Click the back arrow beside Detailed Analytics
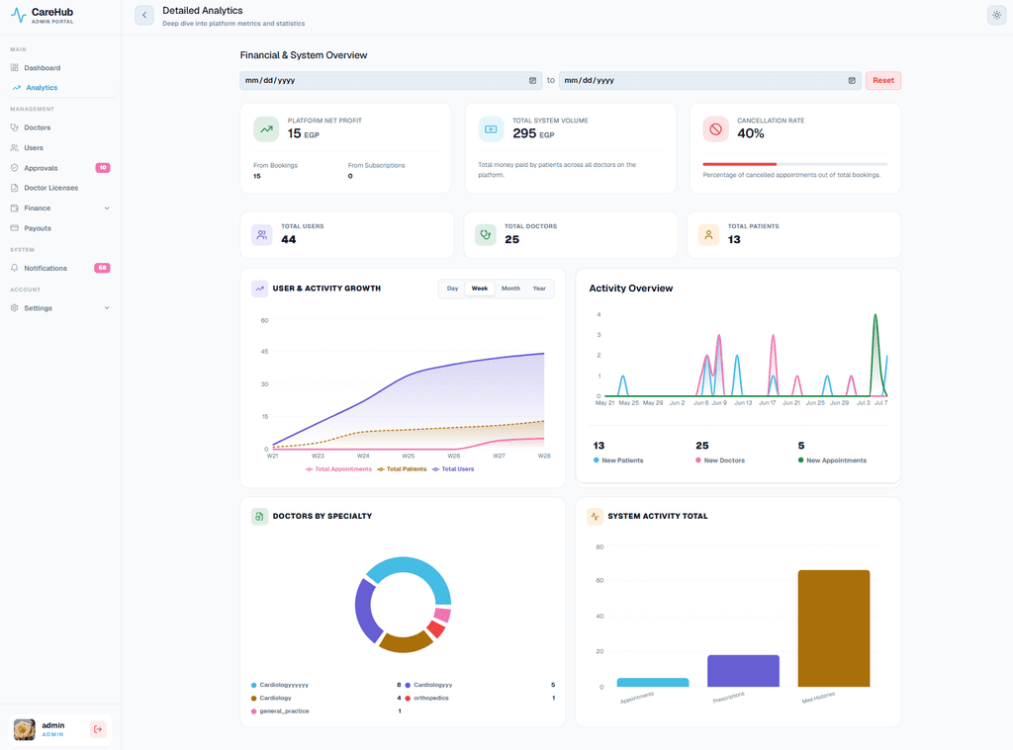 tap(144, 15)
